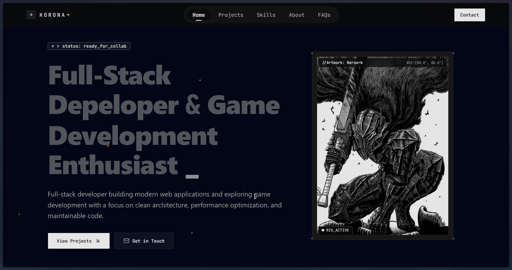Open the Berserk artwork image
This screenshot has height=270, width=512.
pos(382,146)
